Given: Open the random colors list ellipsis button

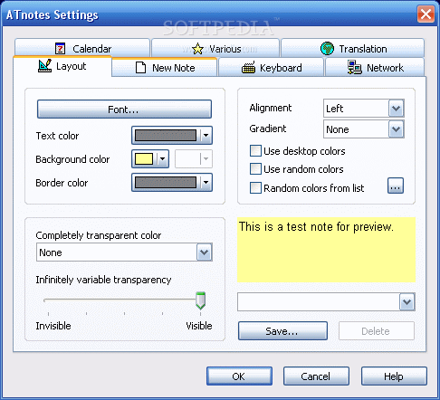Looking at the screenshot, I should pyautogui.click(x=396, y=186).
